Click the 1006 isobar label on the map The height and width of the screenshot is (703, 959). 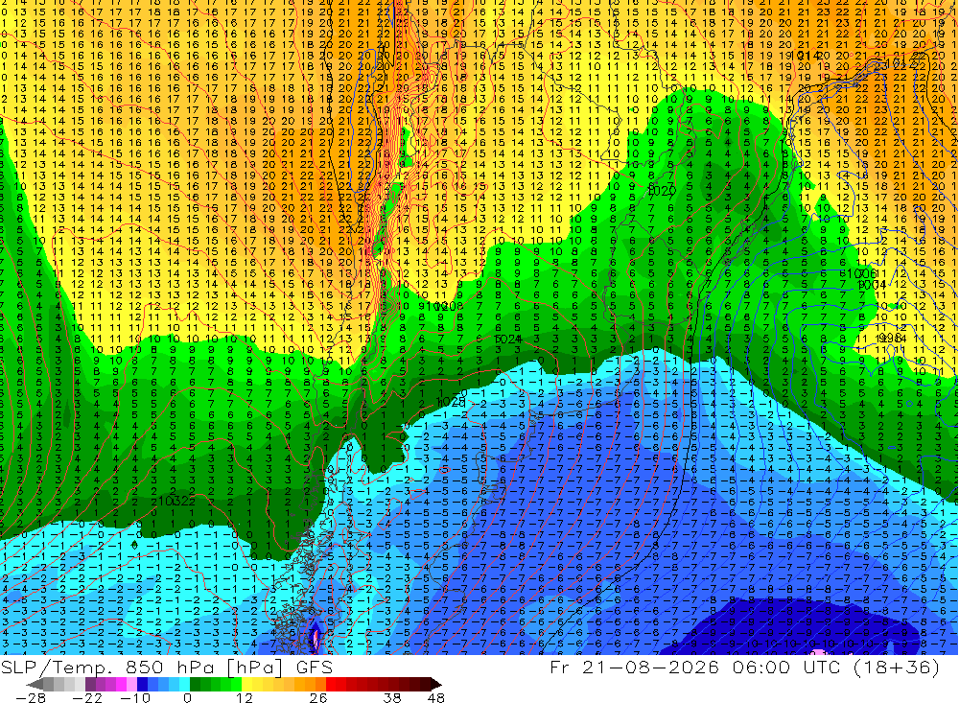862,274
